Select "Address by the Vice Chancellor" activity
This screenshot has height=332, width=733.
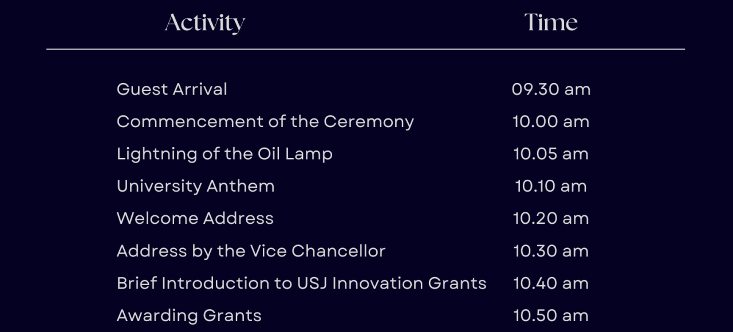point(251,251)
